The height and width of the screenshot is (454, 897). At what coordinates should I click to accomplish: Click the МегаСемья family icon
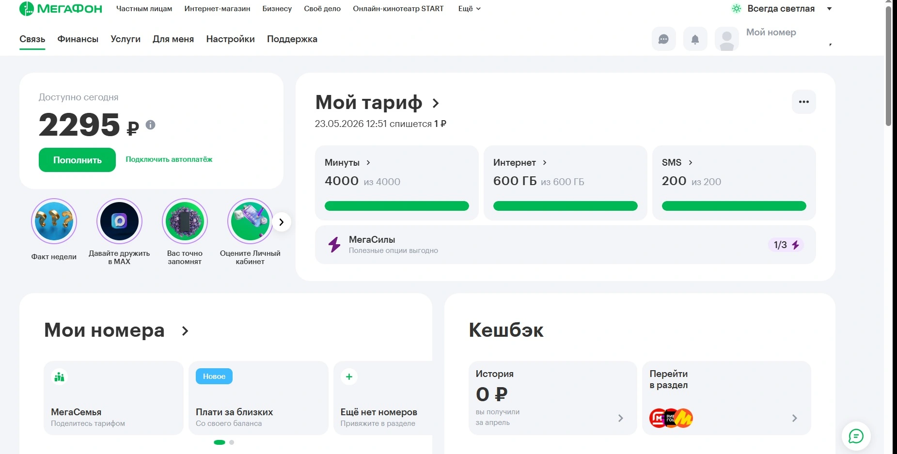tap(59, 376)
